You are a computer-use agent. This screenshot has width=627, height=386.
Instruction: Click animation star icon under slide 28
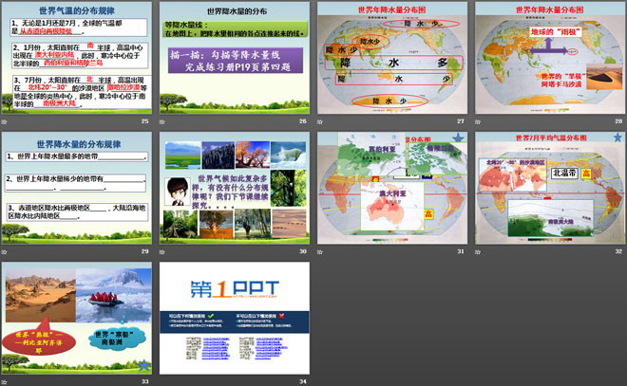point(478,121)
